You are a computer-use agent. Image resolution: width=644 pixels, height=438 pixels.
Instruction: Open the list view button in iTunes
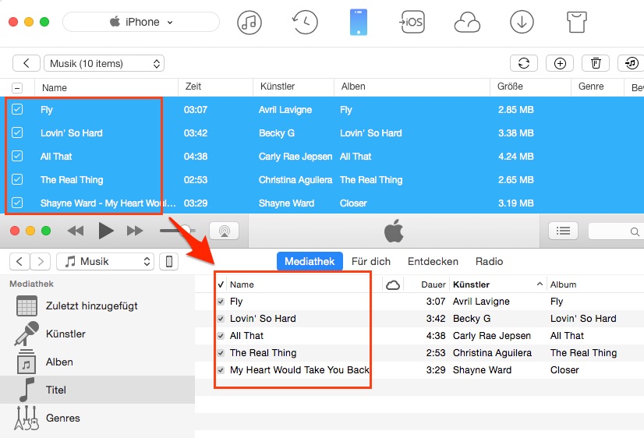(563, 231)
